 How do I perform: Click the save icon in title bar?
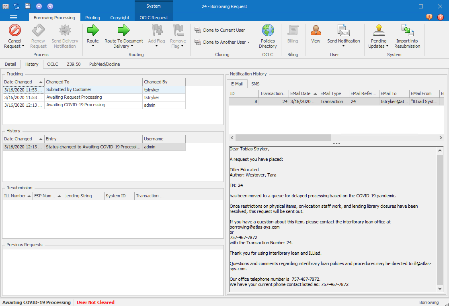point(28,6)
